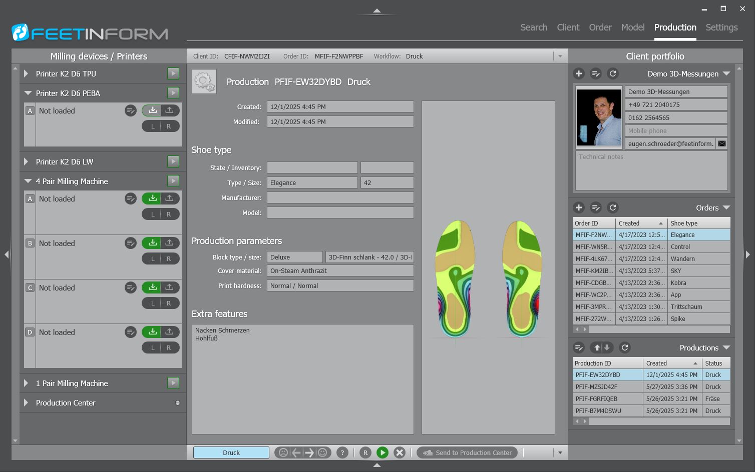The height and width of the screenshot is (472, 755).
Task: Add a new order with the plus icon
Action: coord(579,207)
